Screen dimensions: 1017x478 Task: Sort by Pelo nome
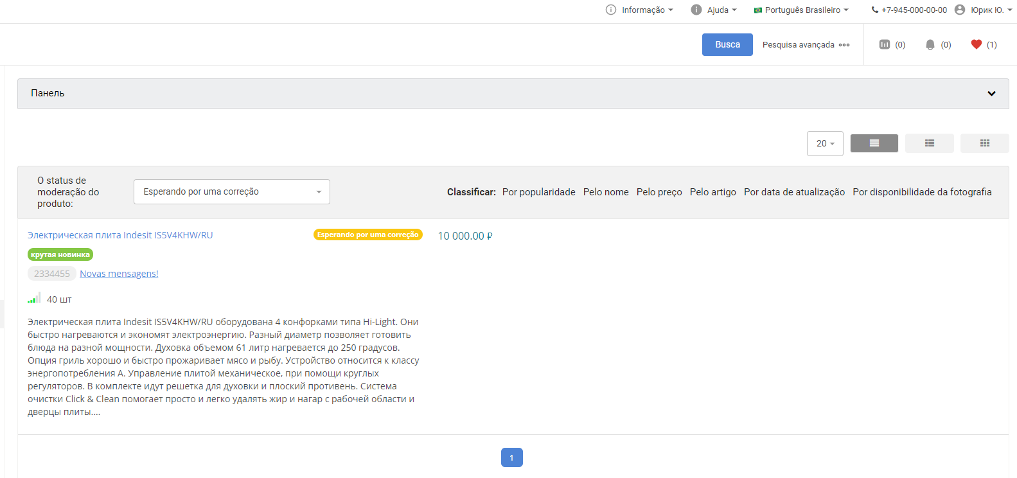[x=606, y=192]
